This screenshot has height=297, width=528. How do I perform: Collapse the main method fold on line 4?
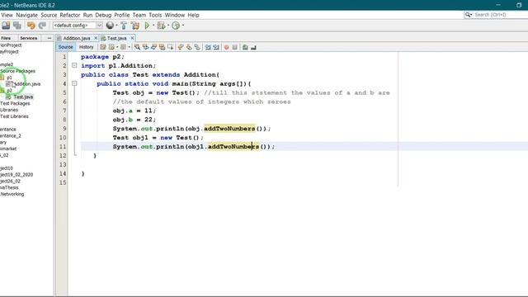click(74, 83)
